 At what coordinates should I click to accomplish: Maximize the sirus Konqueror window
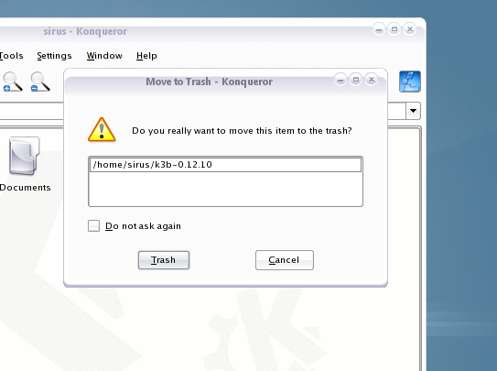(x=394, y=29)
